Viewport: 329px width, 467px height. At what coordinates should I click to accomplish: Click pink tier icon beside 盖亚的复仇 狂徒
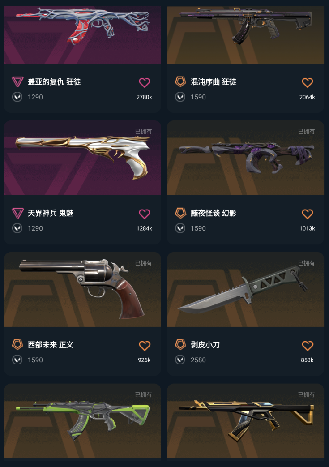point(17,81)
